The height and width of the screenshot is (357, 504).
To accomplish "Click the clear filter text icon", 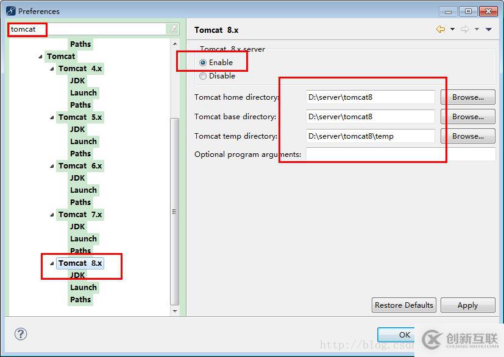I will pyautogui.click(x=173, y=29).
